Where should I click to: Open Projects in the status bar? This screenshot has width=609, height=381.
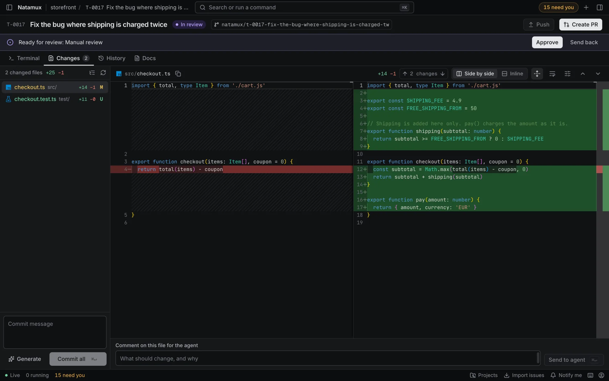484,375
